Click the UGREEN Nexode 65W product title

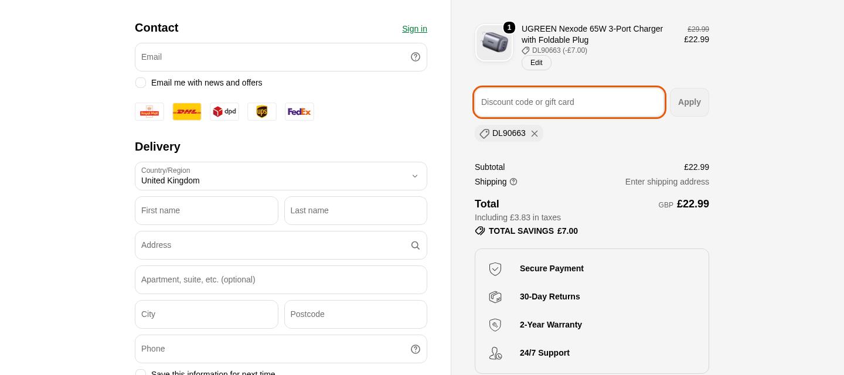[592, 34]
